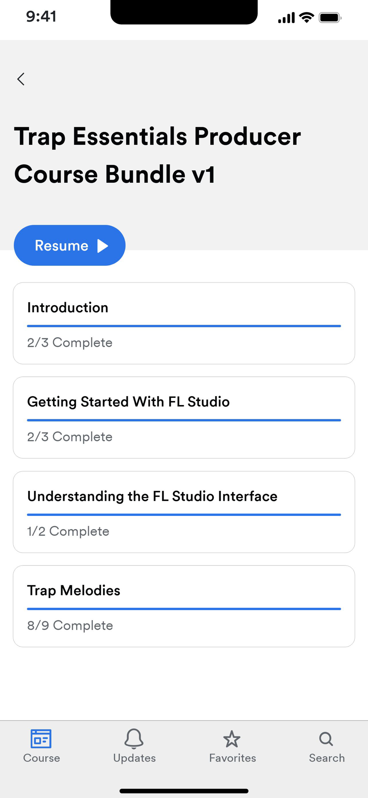Screen dimensions: 368x798
Task: Tap the back arrow icon
Action: click(21, 79)
